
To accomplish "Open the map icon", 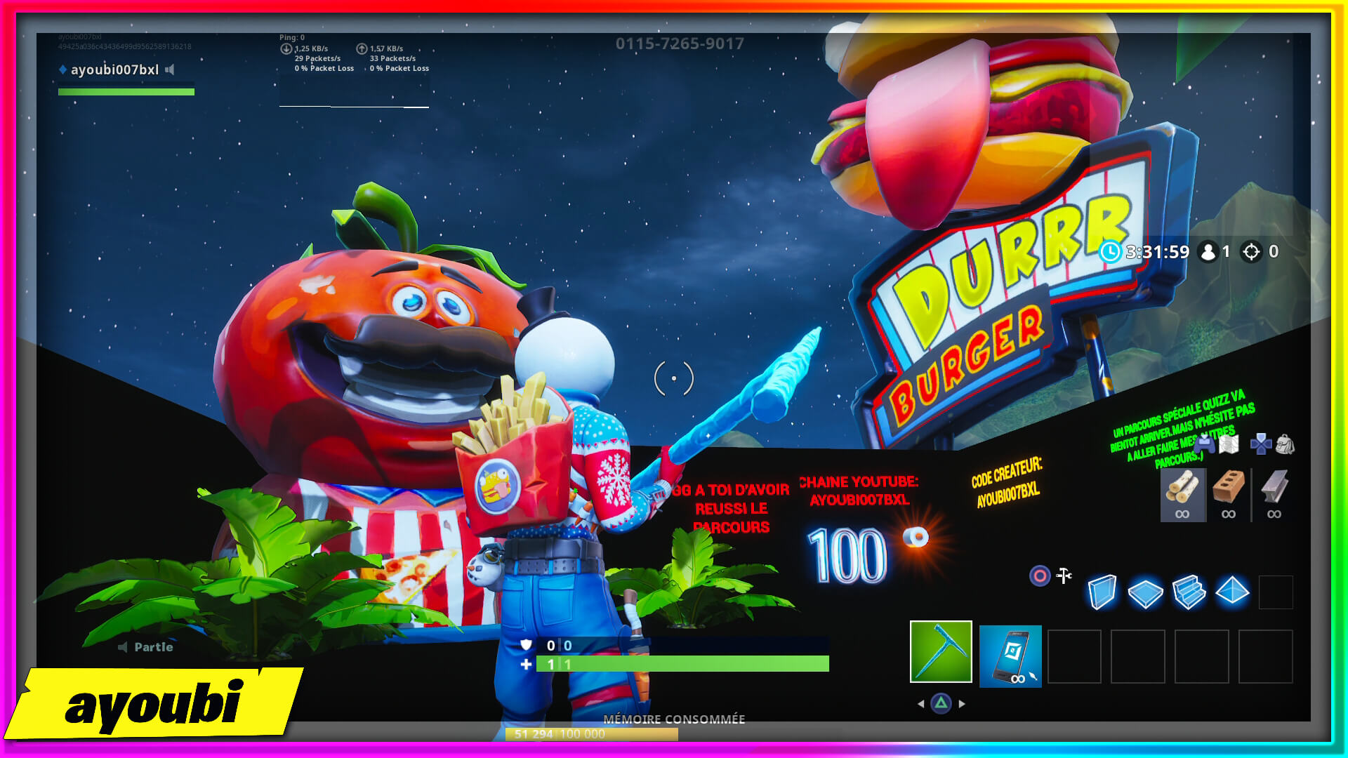I will pos(1229,444).
